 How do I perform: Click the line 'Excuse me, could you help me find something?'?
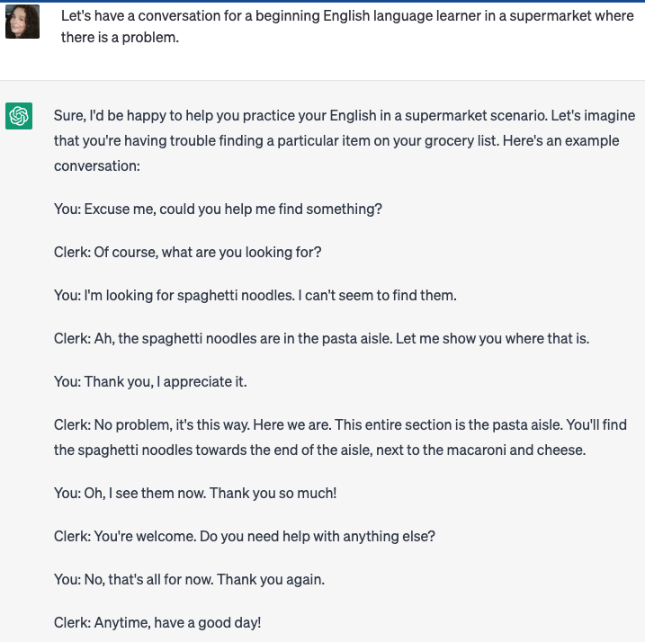(218, 209)
